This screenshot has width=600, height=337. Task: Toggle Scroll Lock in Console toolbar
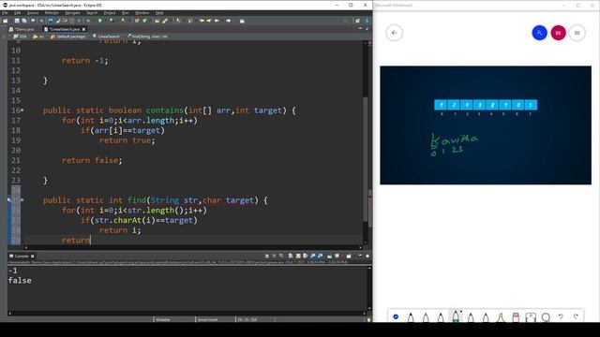pos(298,256)
